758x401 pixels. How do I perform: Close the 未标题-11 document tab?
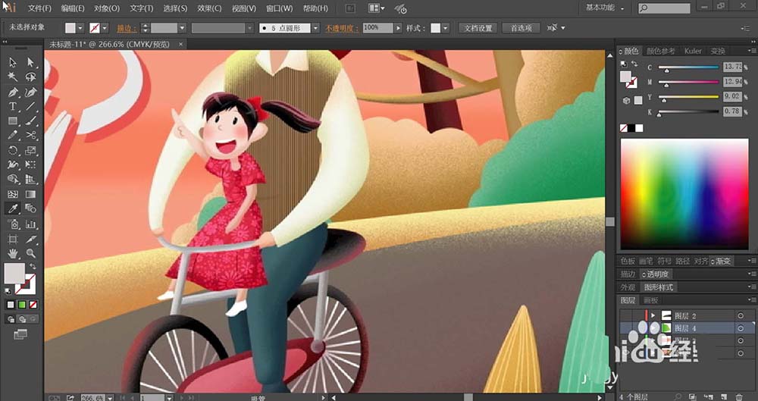(x=181, y=44)
